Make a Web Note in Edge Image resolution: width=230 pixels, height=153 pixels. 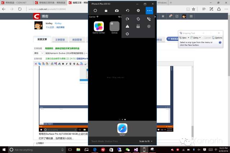point(211,9)
